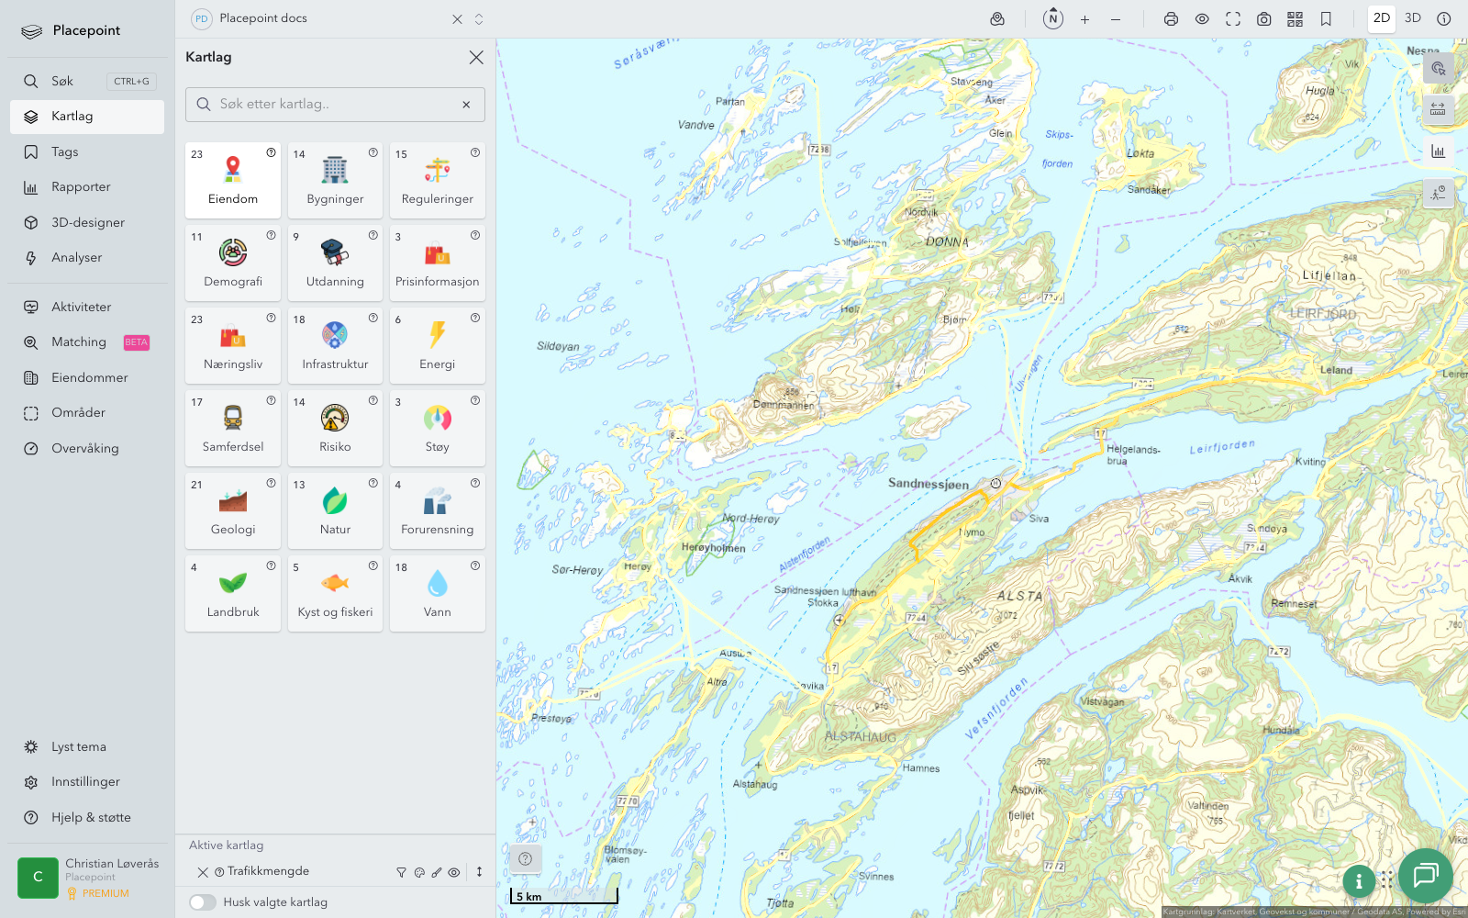Open the walking travel-time tool
The height and width of the screenshot is (918, 1468).
coord(1438,193)
